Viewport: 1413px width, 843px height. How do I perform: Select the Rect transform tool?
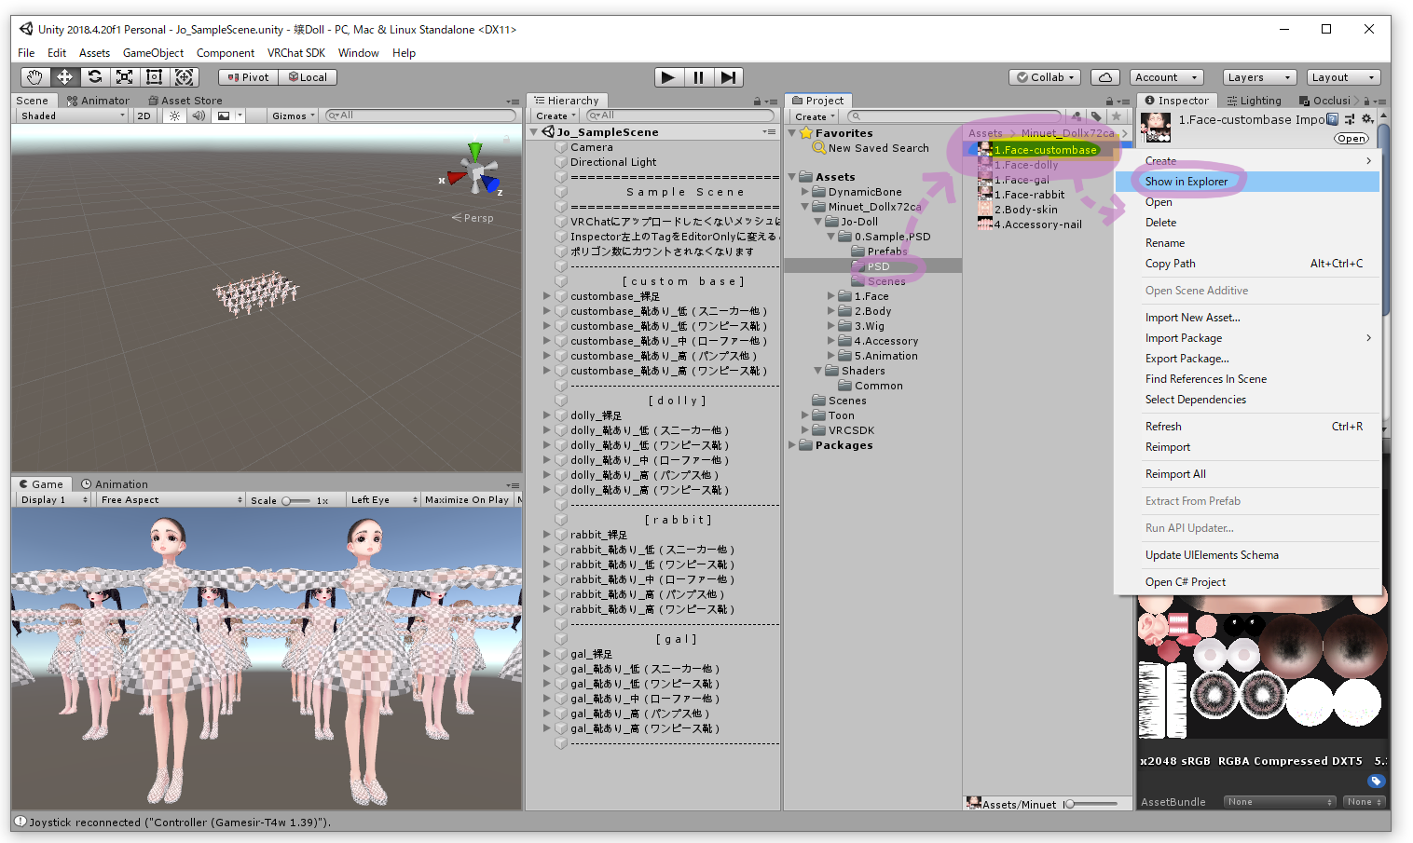click(x=154, y=77)
